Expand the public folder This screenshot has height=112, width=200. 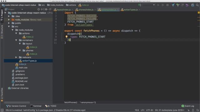(x=9, y=23)
